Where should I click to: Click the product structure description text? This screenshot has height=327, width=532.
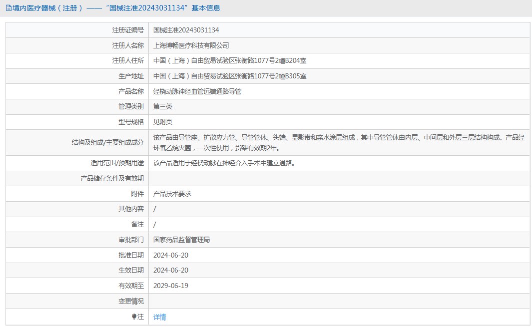[339, 142]
